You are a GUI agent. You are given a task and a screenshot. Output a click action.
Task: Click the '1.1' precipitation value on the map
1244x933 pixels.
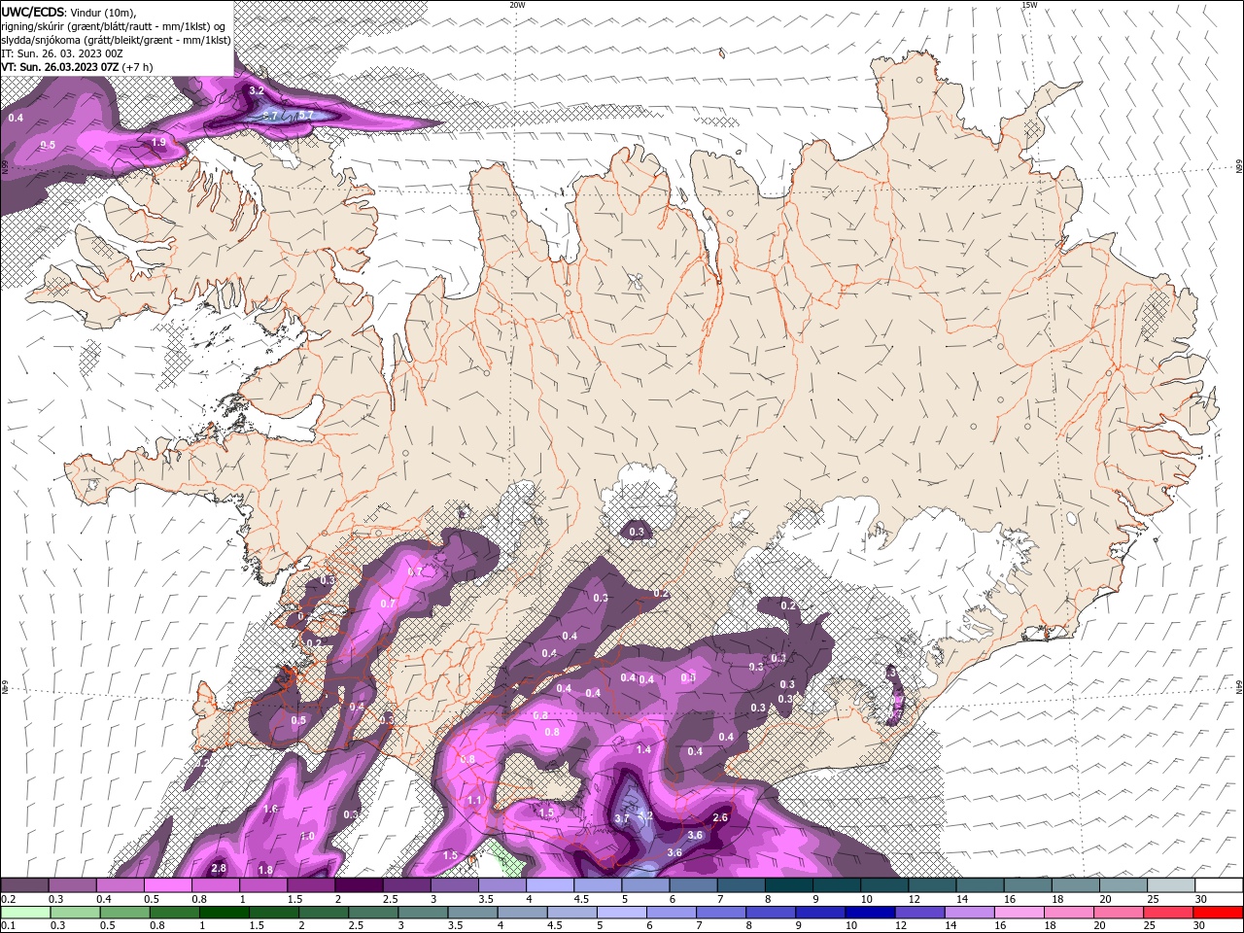point(474,800)
